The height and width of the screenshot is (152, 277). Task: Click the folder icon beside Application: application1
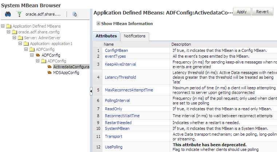pyautogui.click(x=26, y=44)
